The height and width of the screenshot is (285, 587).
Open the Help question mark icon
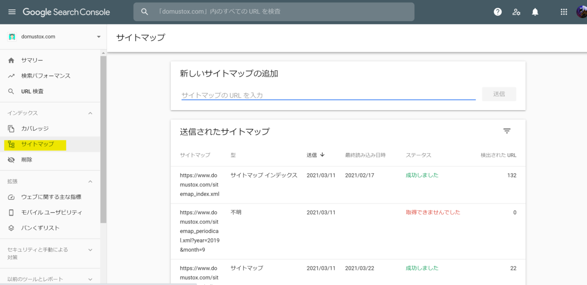(497, 12)
